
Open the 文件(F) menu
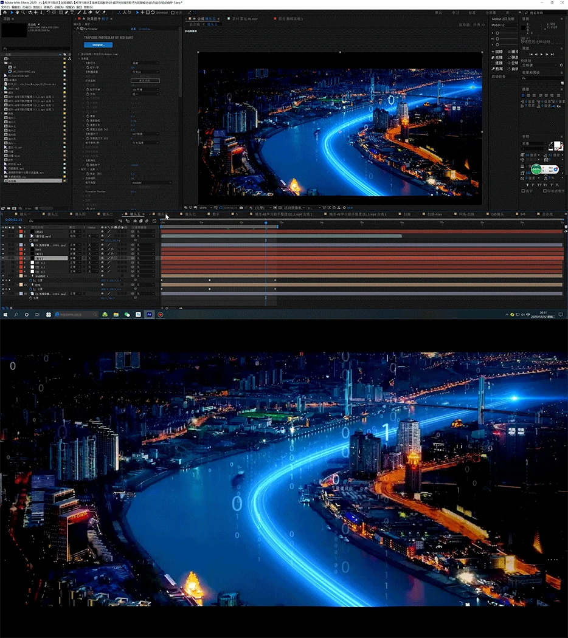coord(5,7)
